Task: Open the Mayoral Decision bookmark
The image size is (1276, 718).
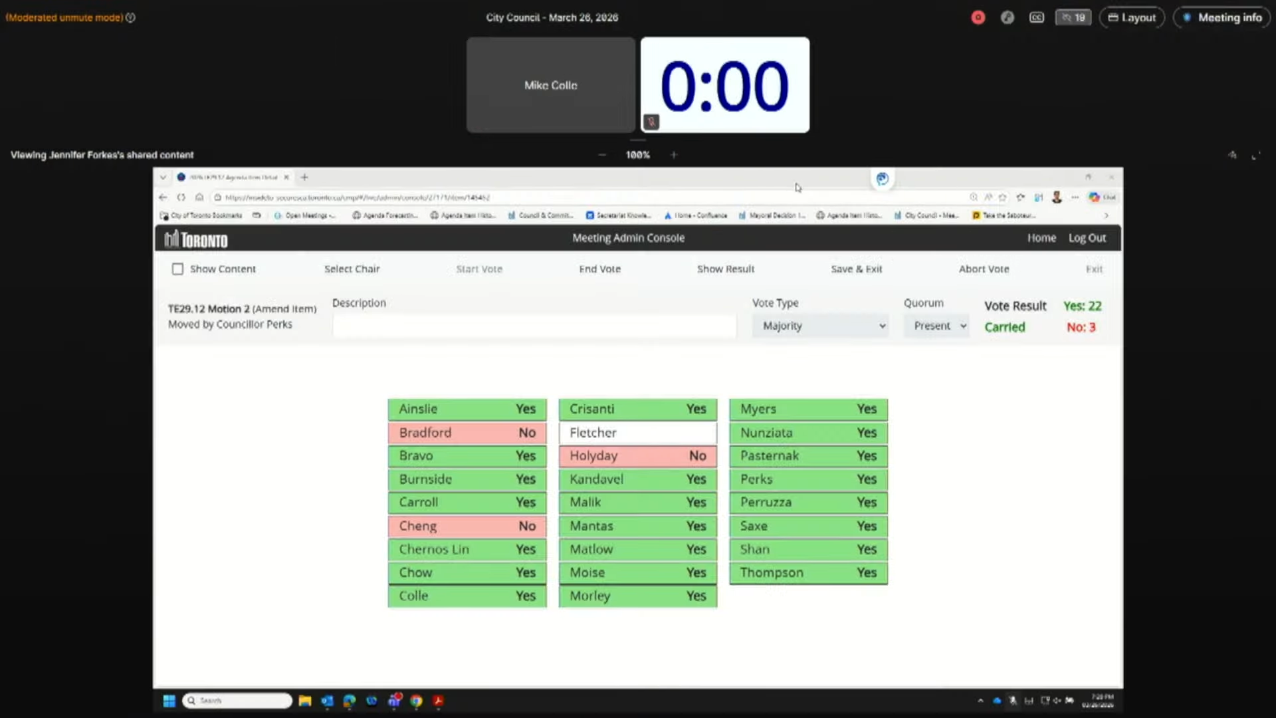Action: (x=772, y=215)
